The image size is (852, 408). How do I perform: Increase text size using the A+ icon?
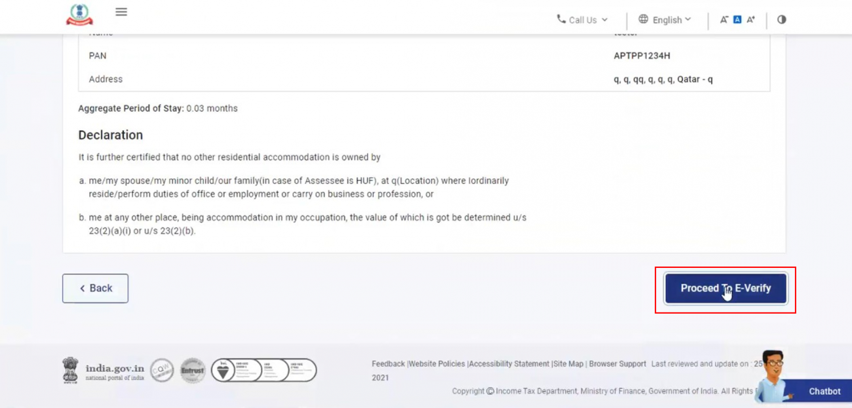tap(750, 19)
